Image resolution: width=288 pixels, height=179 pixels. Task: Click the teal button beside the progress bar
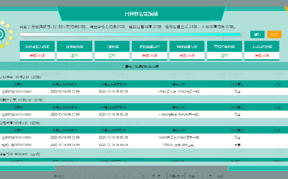click(257, 34)
